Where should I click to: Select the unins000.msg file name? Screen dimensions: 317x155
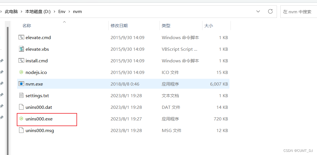click(40, 131)
